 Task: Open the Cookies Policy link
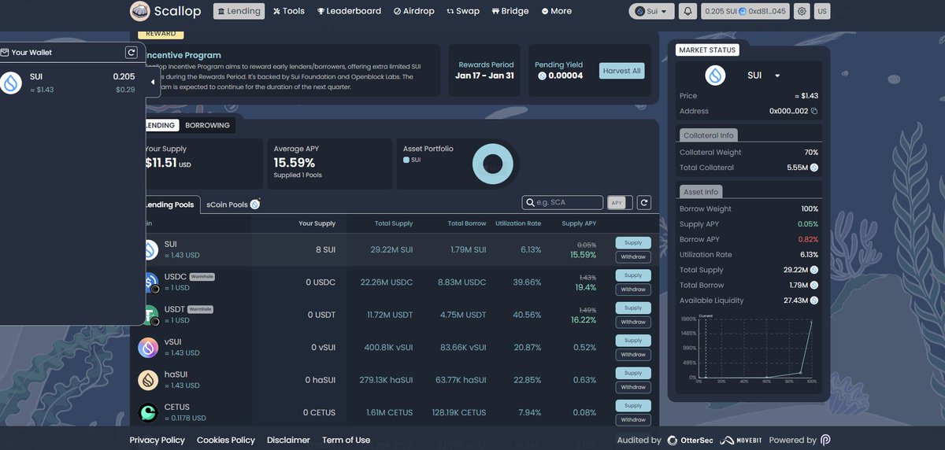coord(226,440)
